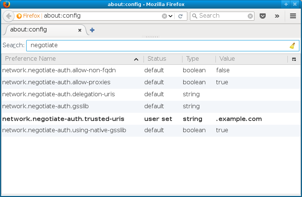Image resolution: width=302 pixels, height=197 pixels.
Task: Click the magnifier icon in the search box
Action: pyautogui.click(x=195, y=16)
